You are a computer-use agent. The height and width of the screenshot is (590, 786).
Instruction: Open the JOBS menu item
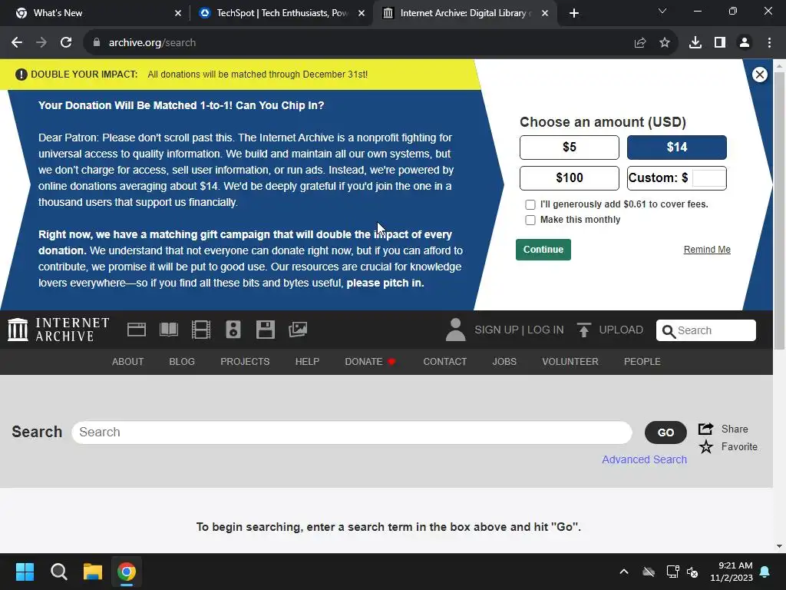coord(504,362)
